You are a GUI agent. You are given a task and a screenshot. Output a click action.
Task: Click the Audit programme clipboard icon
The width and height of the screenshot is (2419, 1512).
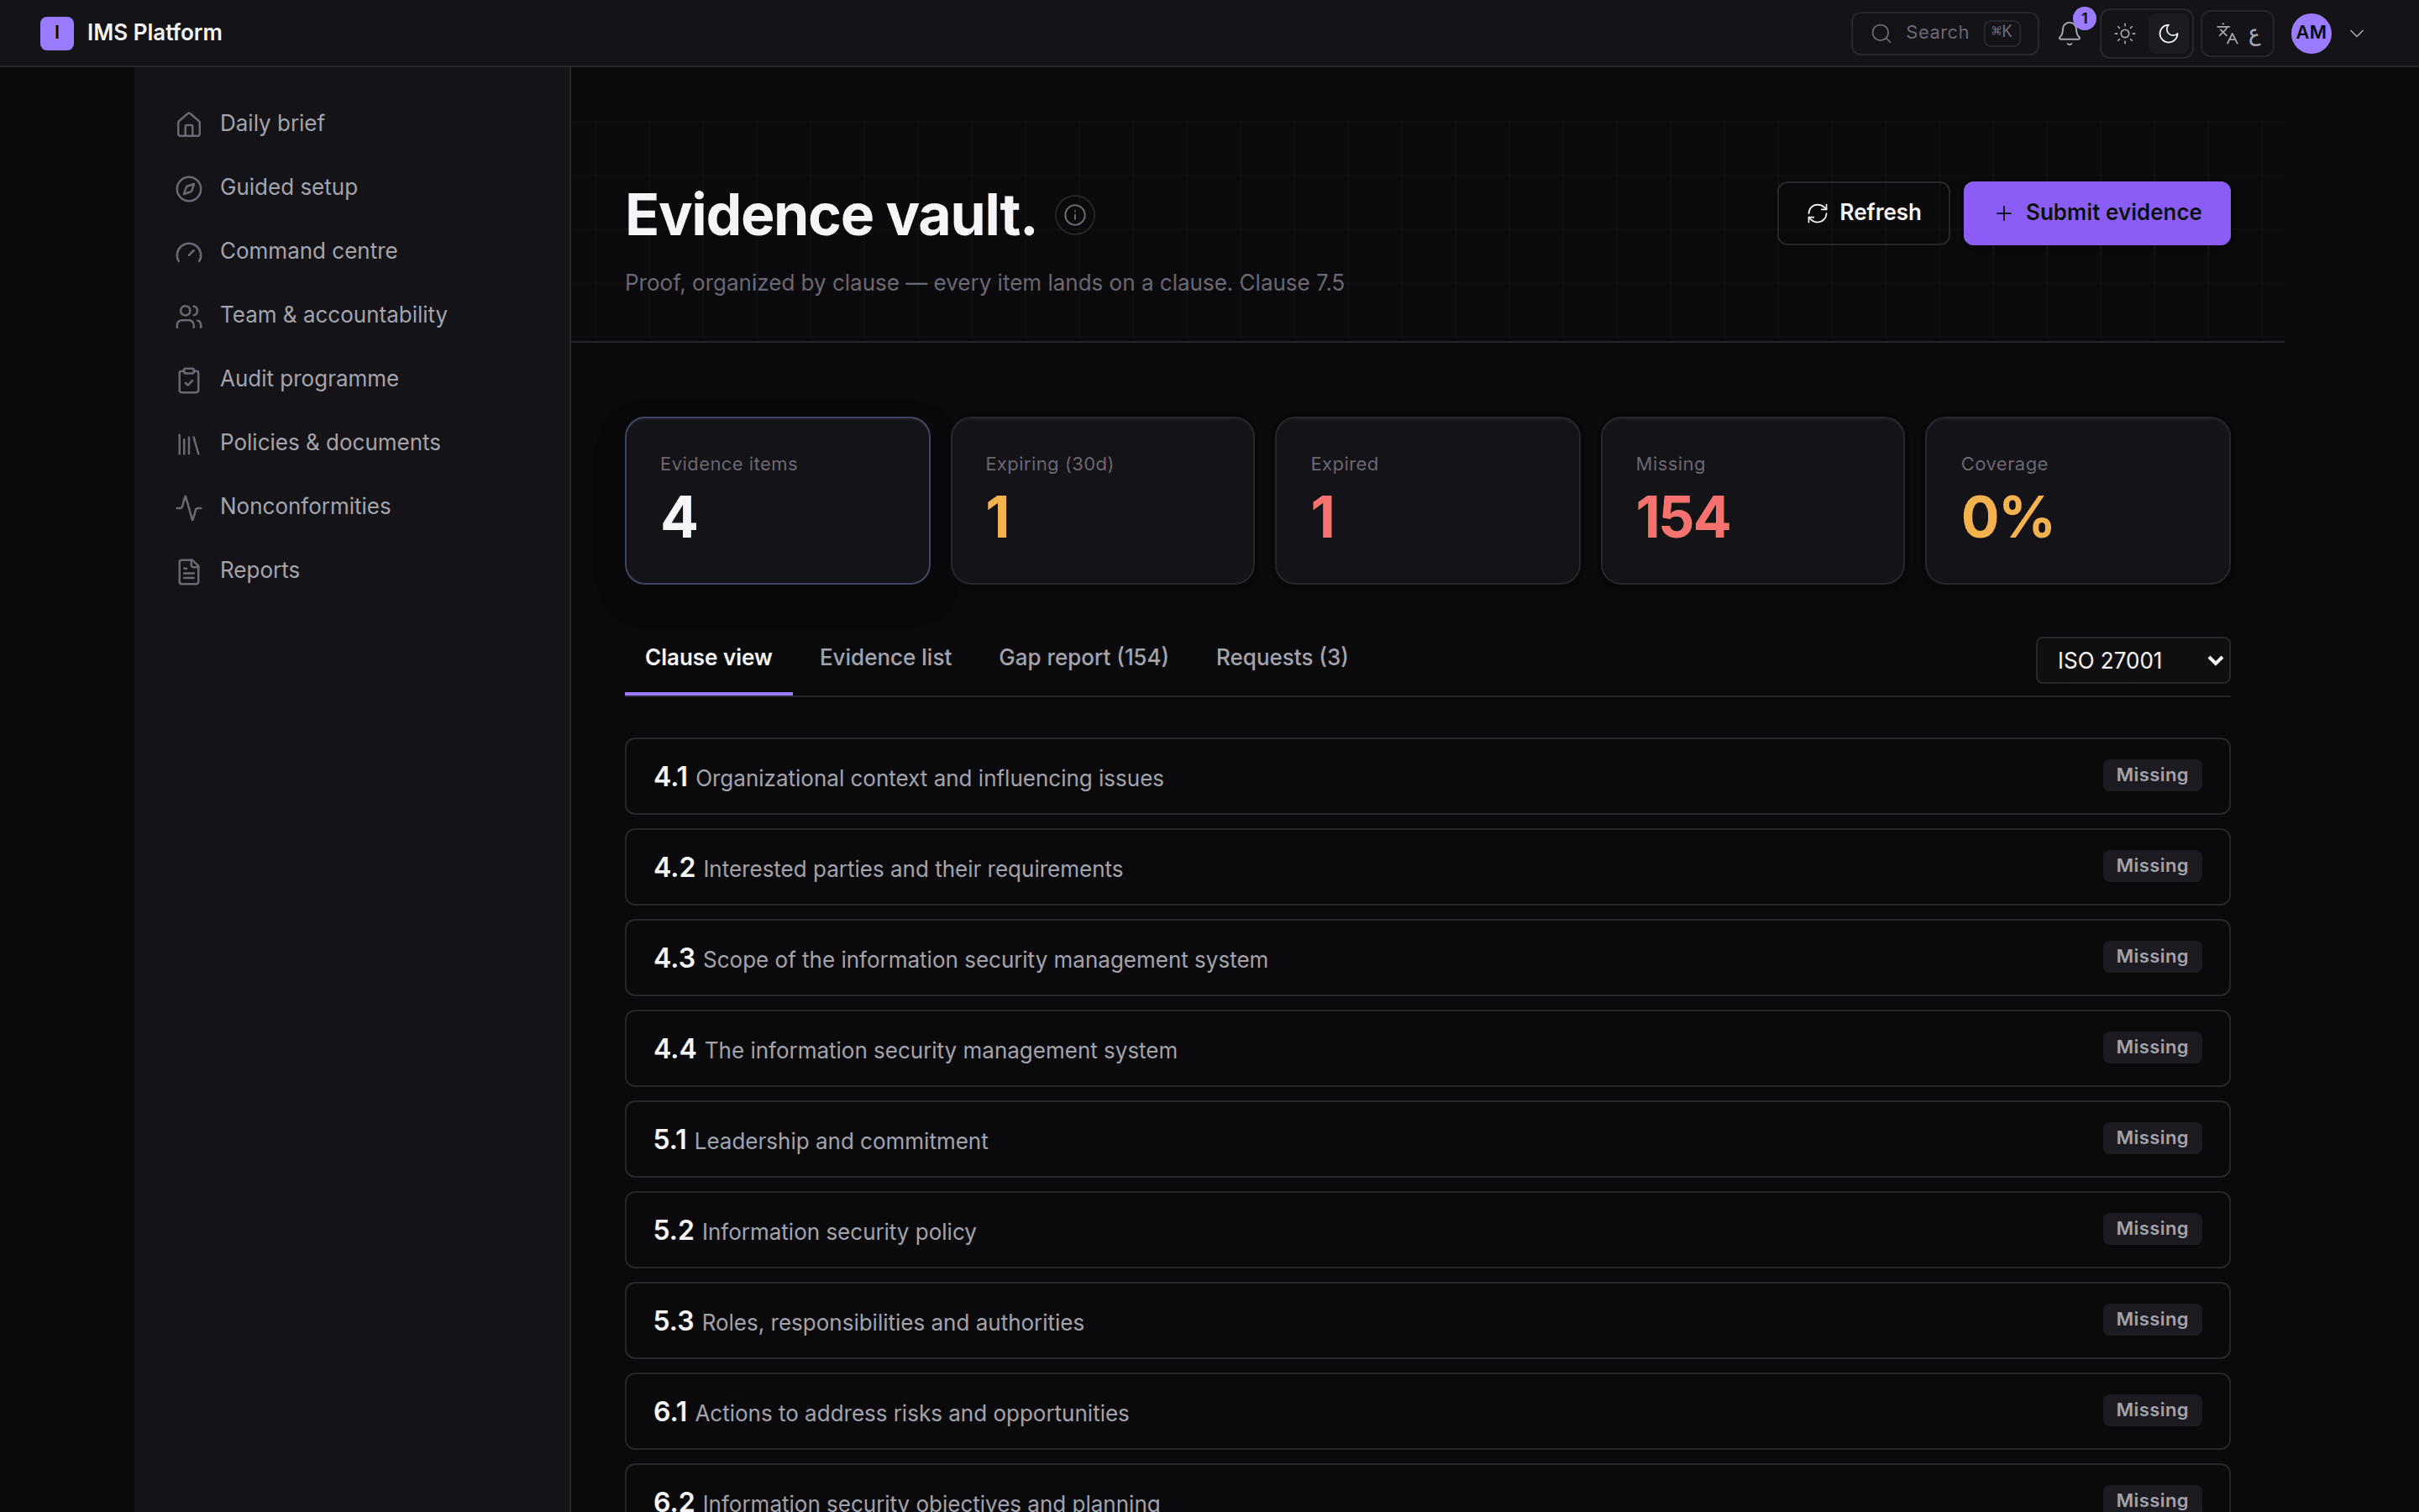(x=189, y=380)
